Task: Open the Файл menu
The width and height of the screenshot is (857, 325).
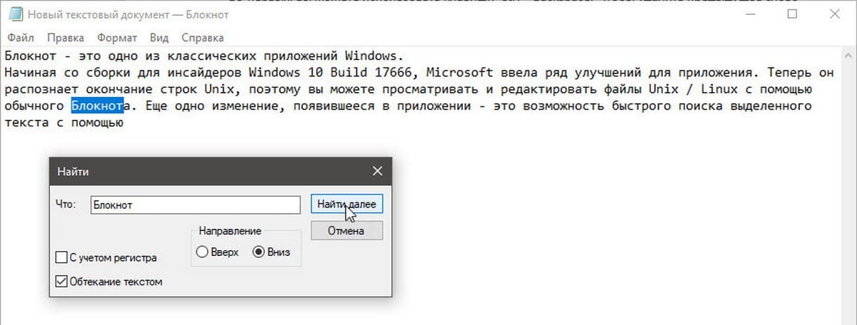Action: 19,38
